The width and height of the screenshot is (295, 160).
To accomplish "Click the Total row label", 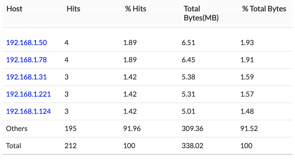I will [x=13, y=146].
